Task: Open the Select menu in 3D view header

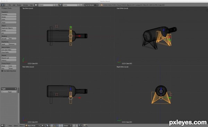Action: pos(16,126)
